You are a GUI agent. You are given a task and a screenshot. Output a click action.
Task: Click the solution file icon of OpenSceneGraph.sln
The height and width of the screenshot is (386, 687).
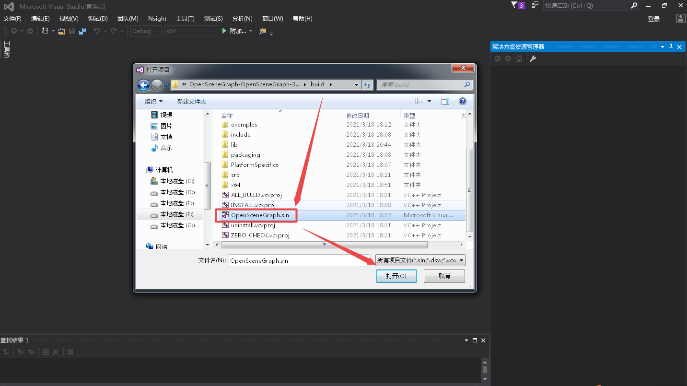pos(225,215)
